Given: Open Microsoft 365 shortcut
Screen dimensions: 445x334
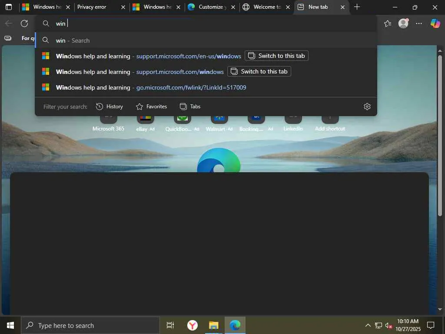Looking at the screenshot, I should 108,124.
